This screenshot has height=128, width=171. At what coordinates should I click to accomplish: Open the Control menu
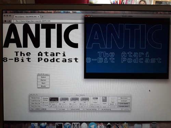(57, 12)
